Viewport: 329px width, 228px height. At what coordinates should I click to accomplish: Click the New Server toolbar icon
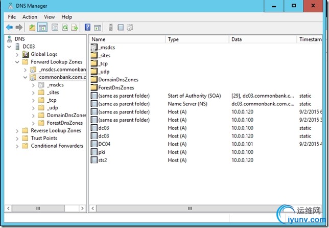[x=110, y=27]
